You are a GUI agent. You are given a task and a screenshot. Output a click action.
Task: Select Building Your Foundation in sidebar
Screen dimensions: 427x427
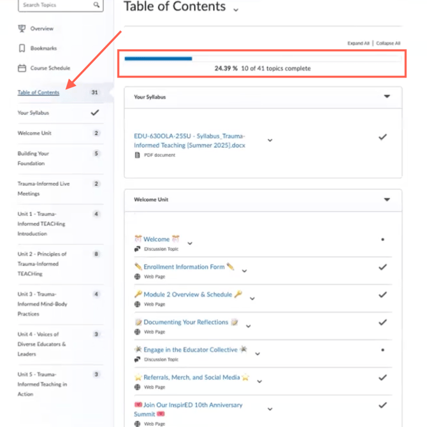coord(33,158)
